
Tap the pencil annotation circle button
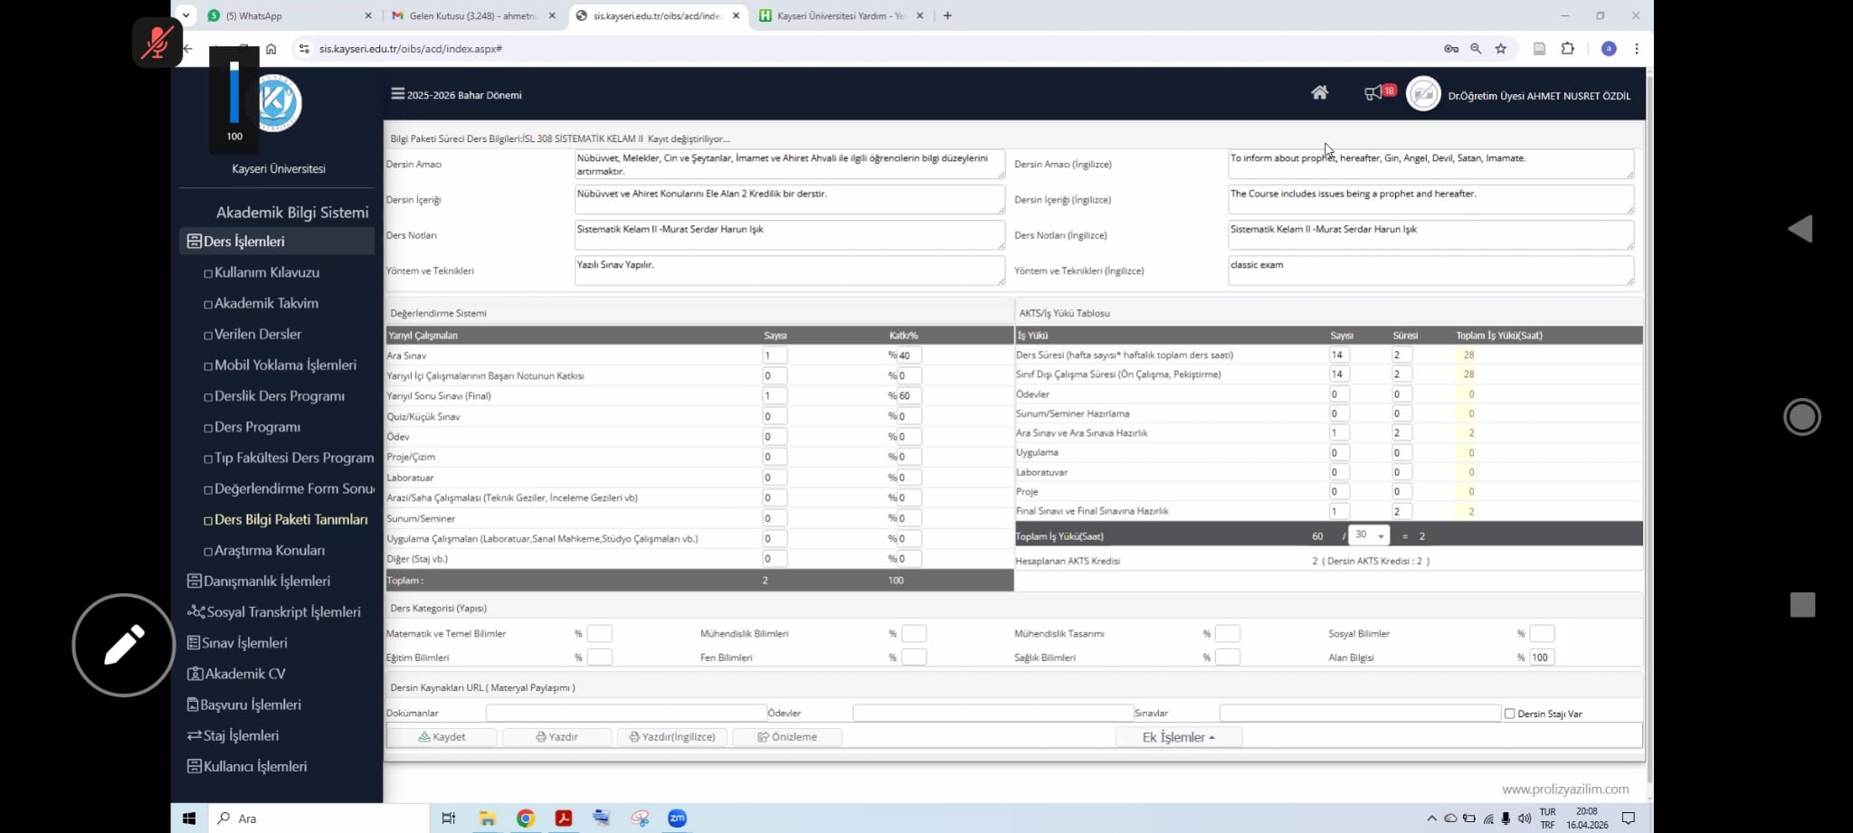click(124, 645)
